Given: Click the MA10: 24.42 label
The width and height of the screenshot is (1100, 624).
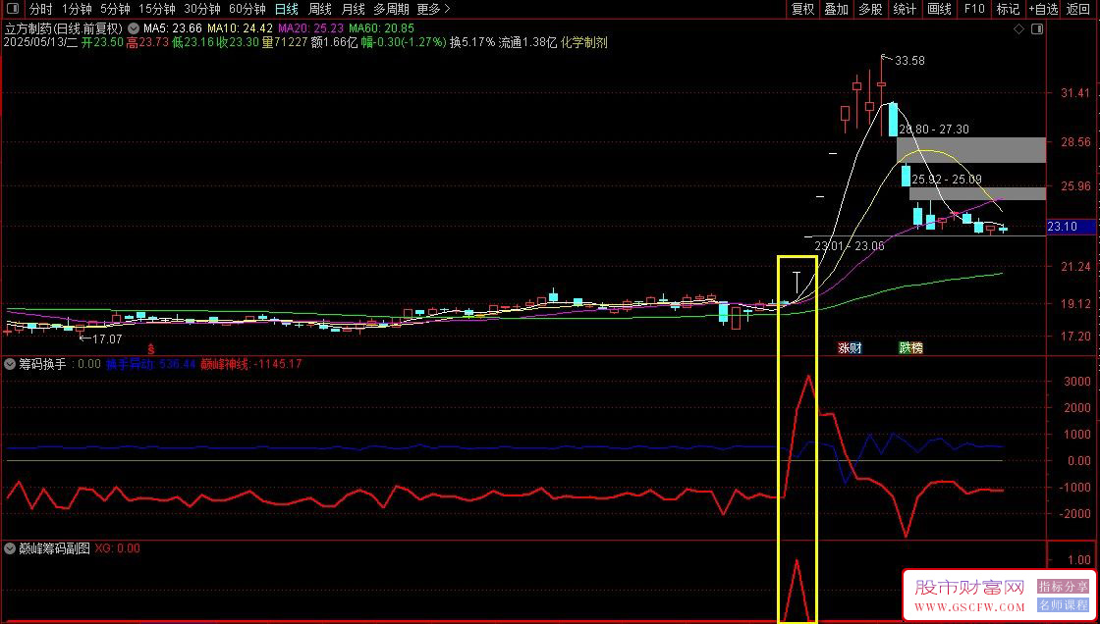Looking at the screenshot, I should [x=240, y=28].
